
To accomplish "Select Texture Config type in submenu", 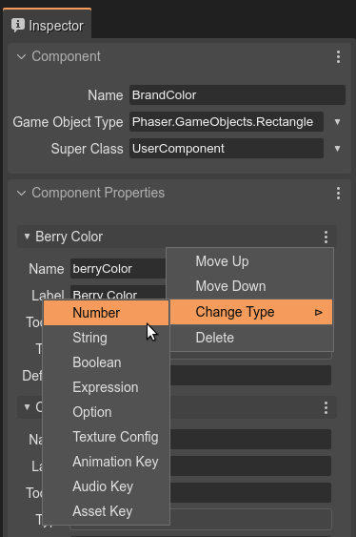I will click(107, 437).
